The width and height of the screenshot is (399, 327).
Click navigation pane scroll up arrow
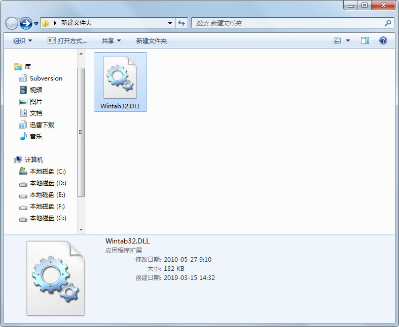tap(81, 54)
